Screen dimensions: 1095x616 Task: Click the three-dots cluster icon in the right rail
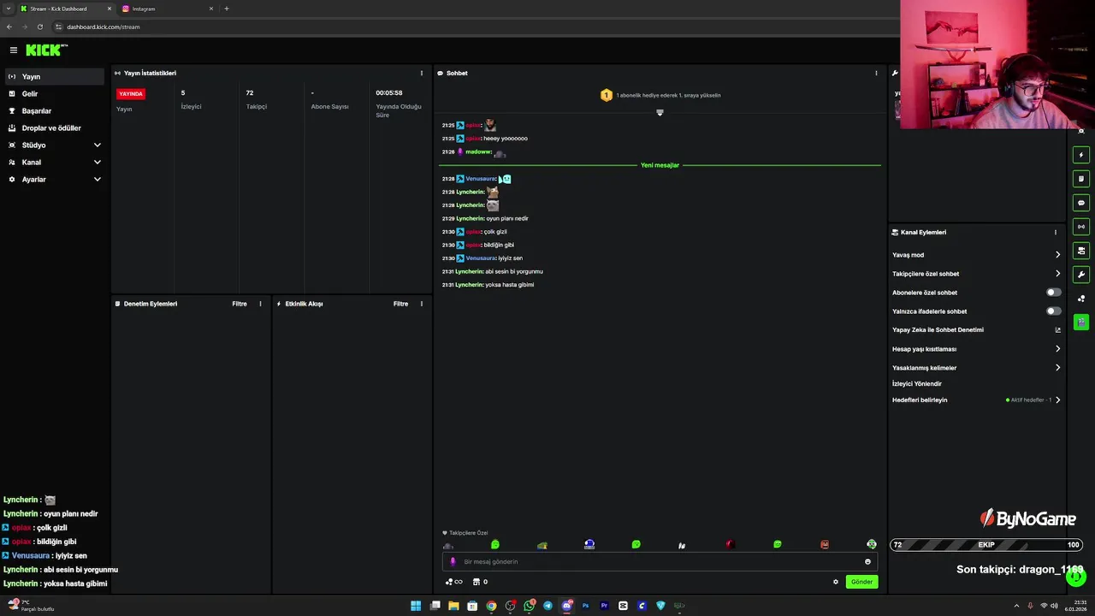(x=1081, y=299)
